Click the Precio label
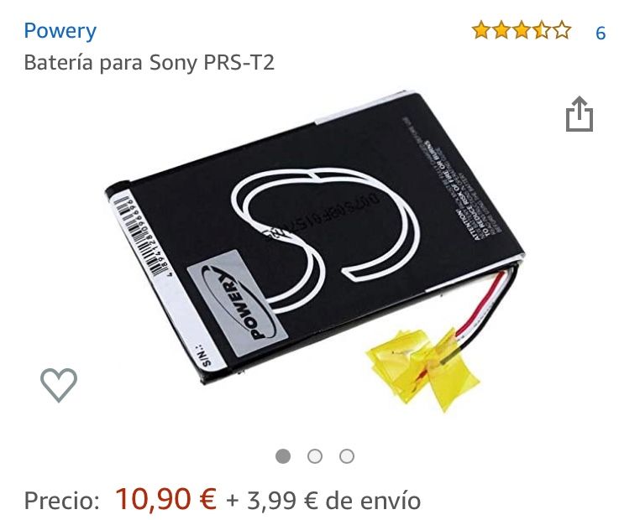 pyautogui.click(x=62, y=501)
